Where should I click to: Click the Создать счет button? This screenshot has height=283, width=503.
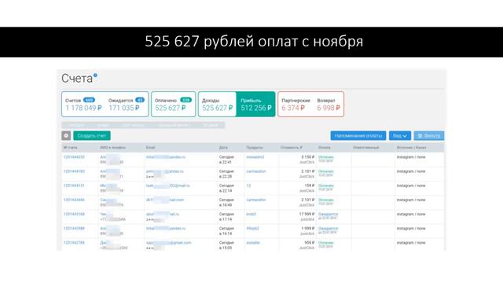click(92, 136)
